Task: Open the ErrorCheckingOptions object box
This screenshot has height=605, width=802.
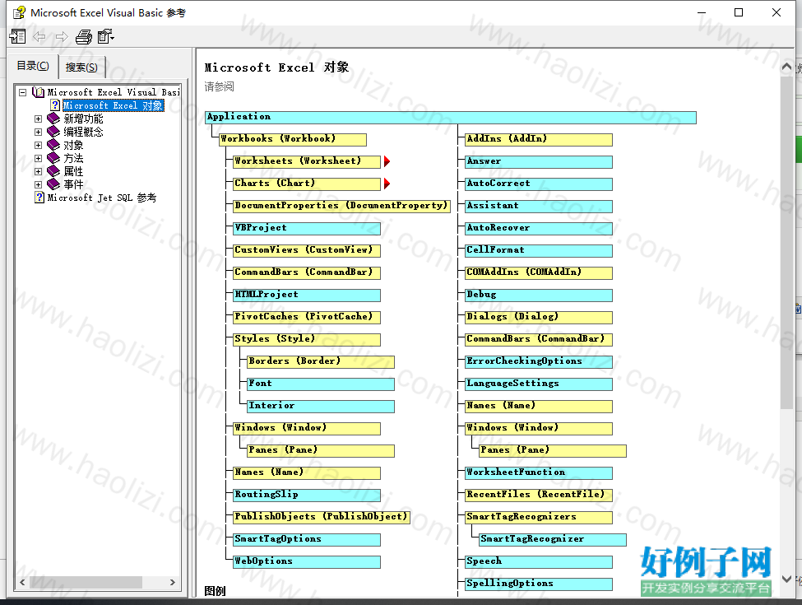Action: coord(539,361)
